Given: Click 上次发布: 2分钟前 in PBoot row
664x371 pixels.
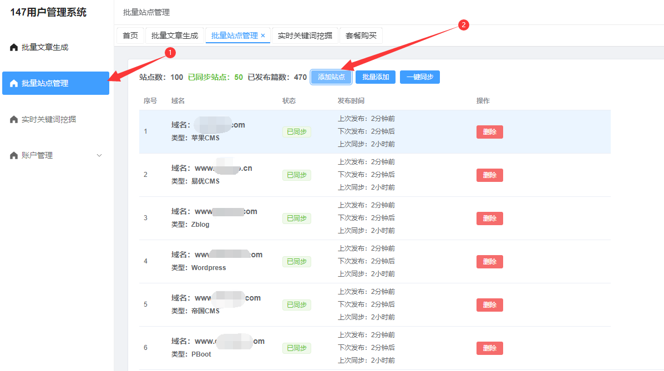Looking at the screenshot, I should pyautogui.click(x=366, y=334).
